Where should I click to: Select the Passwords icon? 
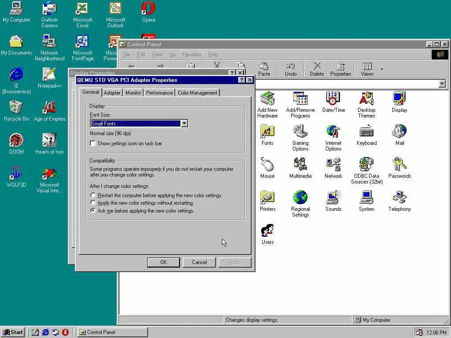coord(399,168)
